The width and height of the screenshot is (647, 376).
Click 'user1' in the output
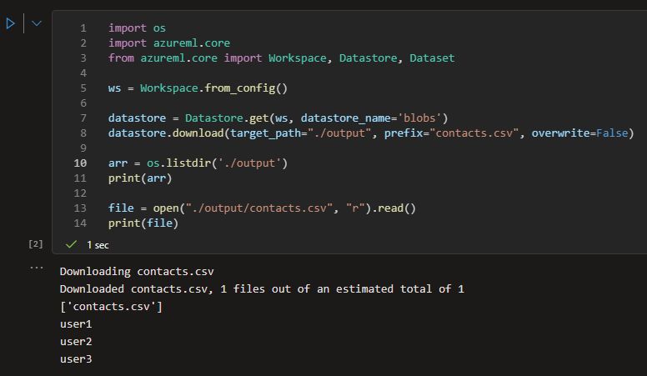pos(76,324)
